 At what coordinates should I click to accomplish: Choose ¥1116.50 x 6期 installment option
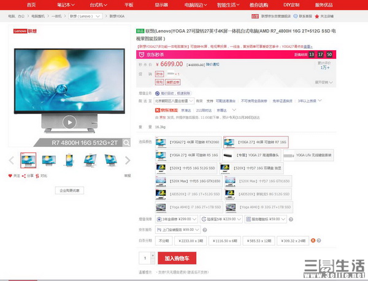[x=225, y=241]
